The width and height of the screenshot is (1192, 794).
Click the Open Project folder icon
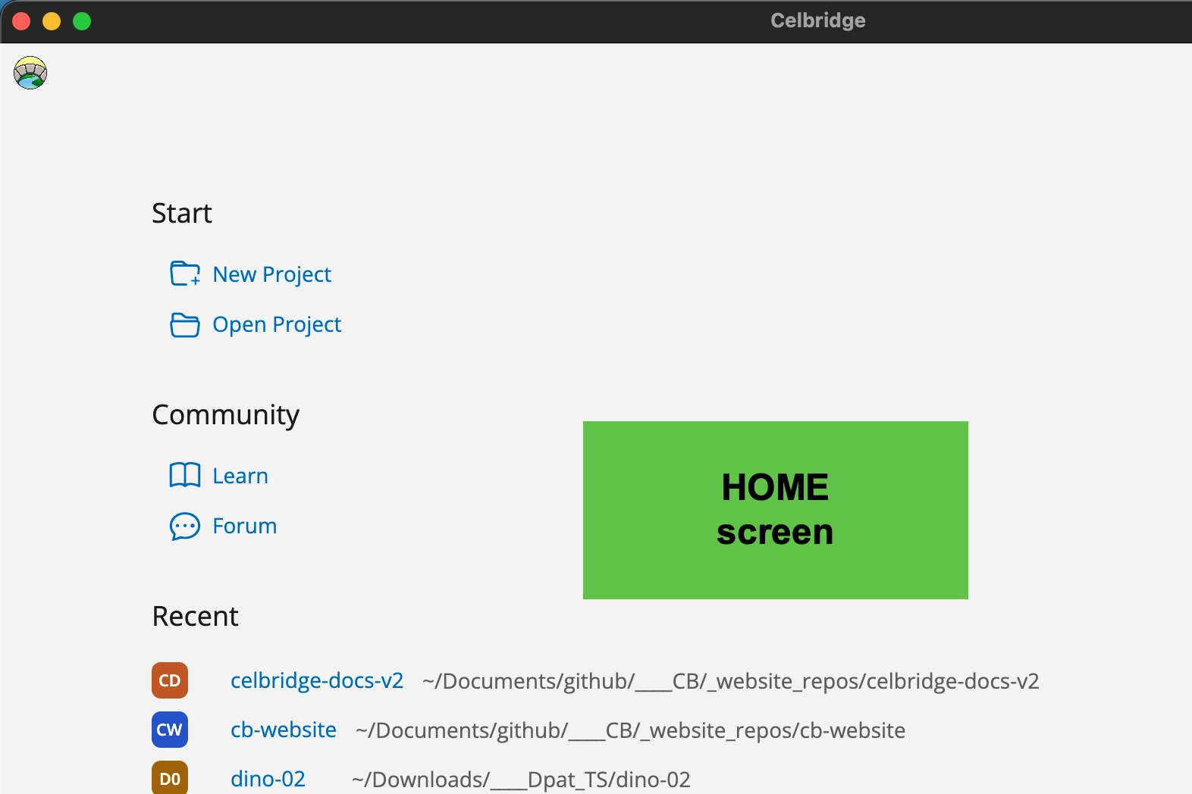pos(185,324)
